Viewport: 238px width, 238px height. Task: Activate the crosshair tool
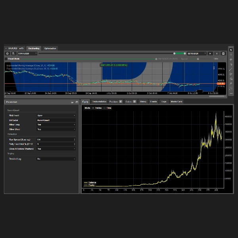tap(231, 55)
